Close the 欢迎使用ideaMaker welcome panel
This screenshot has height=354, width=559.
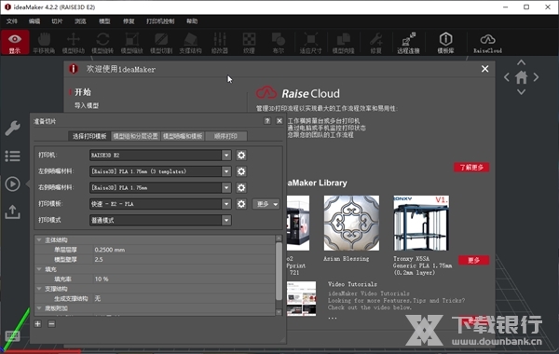484,69
